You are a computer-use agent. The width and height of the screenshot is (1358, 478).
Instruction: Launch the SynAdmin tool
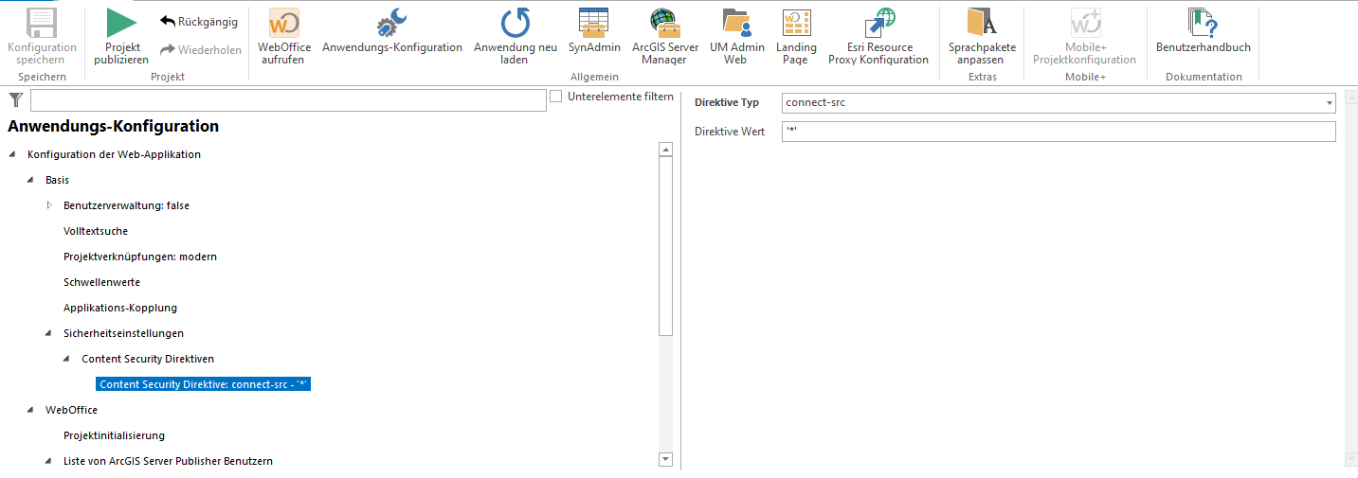click(594, 24)
